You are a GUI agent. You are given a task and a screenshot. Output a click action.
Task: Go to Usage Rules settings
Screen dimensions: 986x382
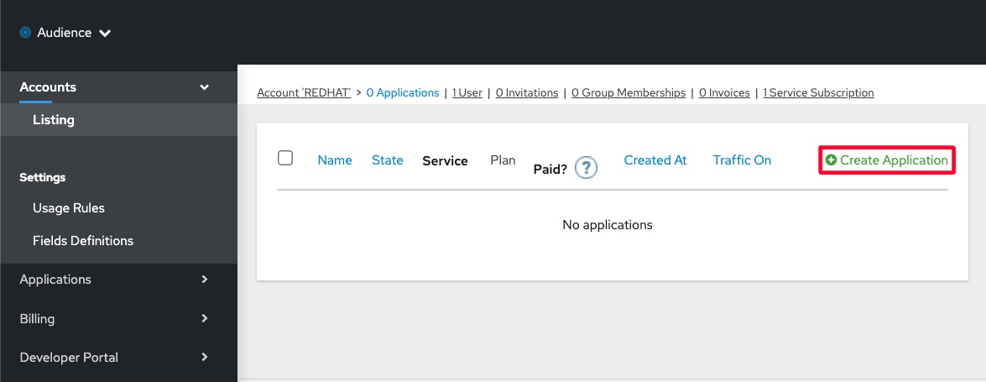(69, 208)
